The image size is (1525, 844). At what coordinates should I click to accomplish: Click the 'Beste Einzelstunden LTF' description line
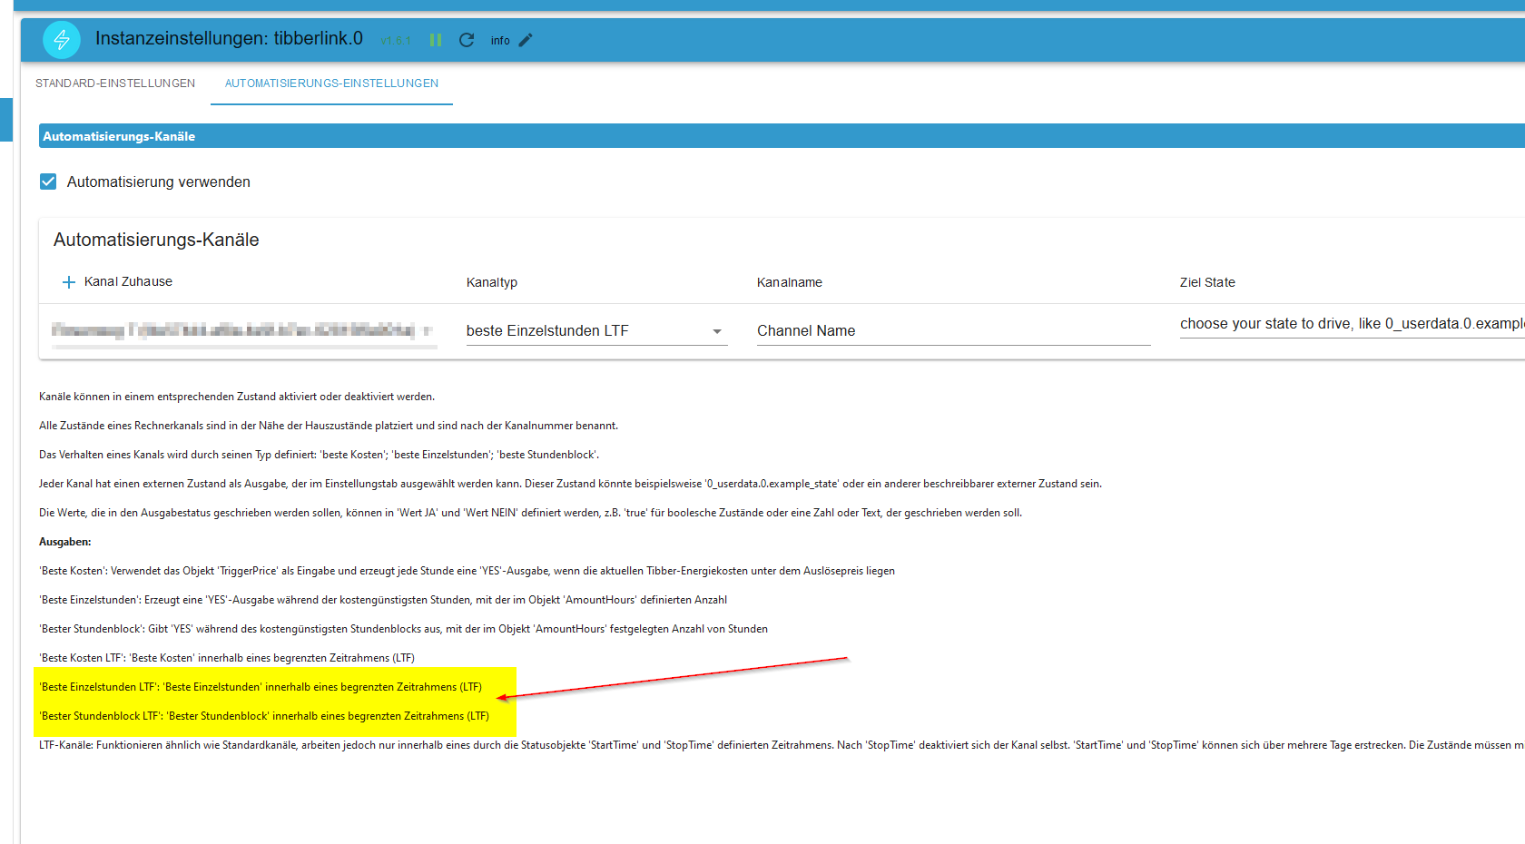coord(261,687)
